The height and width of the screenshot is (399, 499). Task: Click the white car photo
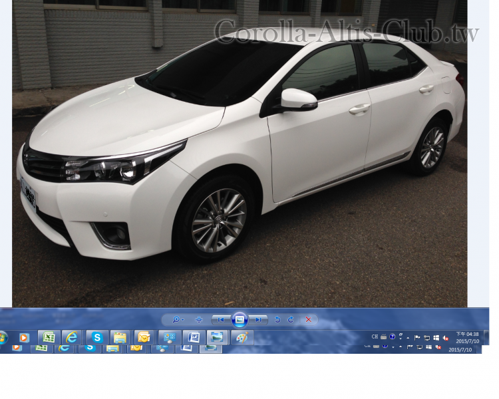(240, 154)
